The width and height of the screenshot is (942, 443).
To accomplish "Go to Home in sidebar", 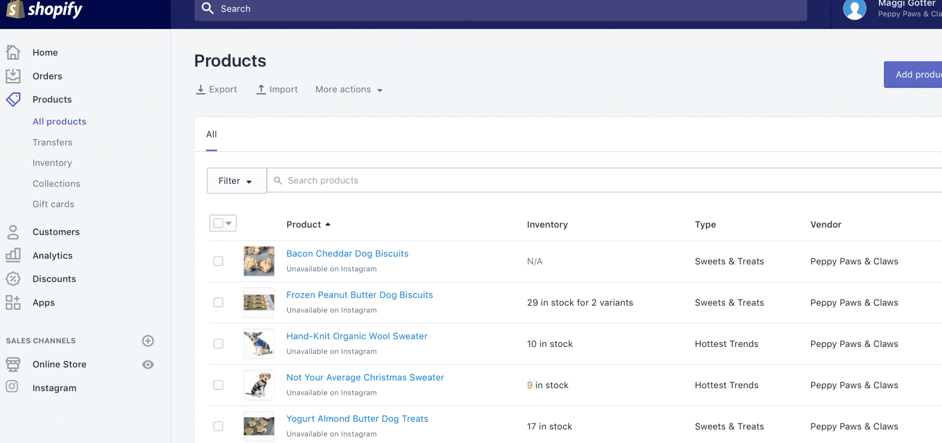I will click(x=45, y=52).
